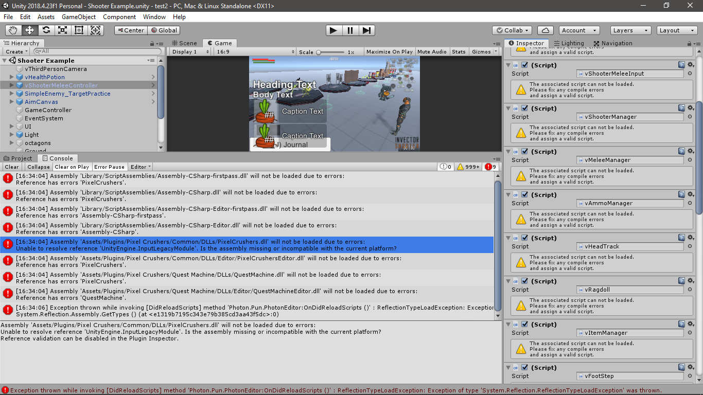Screen dimensions: 703x395
Task: Disable the vShooterMeleeInput script checkbox
Action: pyautogui.click(x=524, y=65)
